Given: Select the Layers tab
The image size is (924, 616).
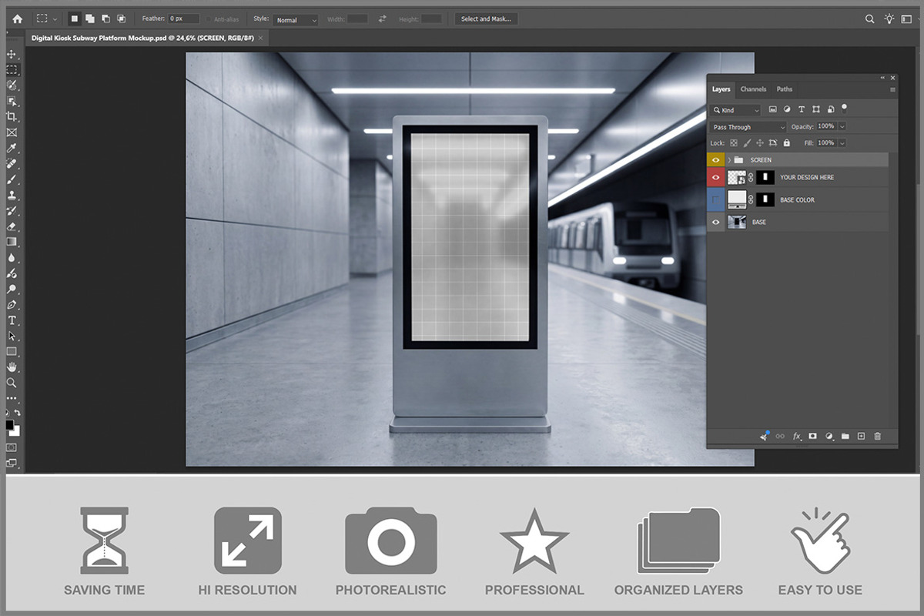Looking at the screenshot, I should 721,89.
